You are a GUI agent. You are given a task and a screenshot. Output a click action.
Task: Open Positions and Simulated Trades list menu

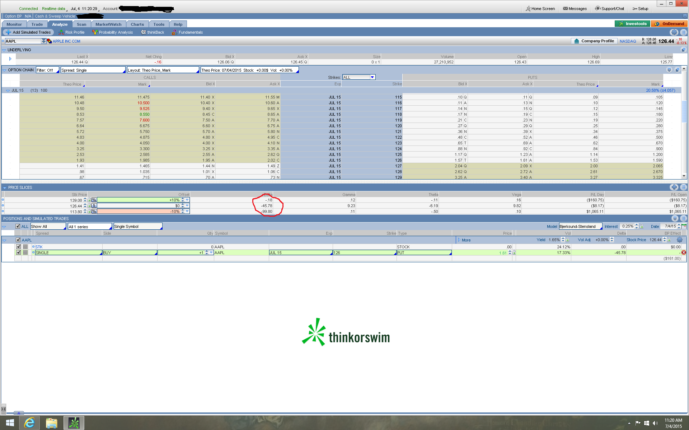683,218
